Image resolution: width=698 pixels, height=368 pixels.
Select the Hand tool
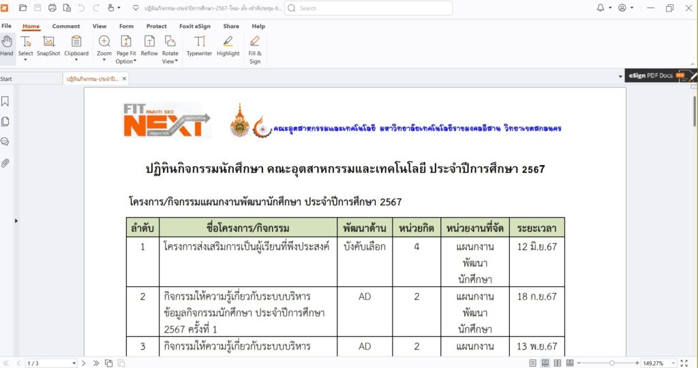pyautogui.click(x=7, y=46)
